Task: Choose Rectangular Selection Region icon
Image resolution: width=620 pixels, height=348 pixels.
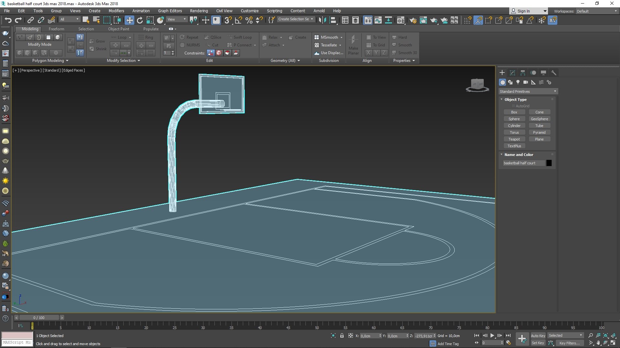Action: pos(107,20)
